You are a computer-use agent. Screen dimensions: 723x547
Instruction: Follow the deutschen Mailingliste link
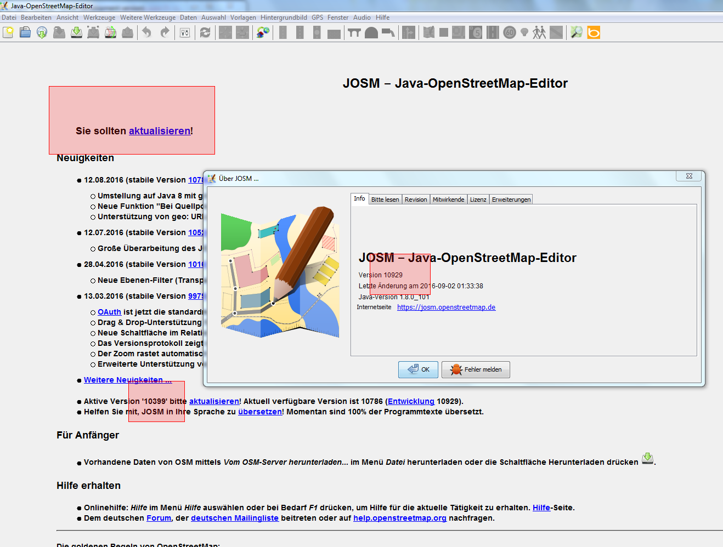[234, 518]
